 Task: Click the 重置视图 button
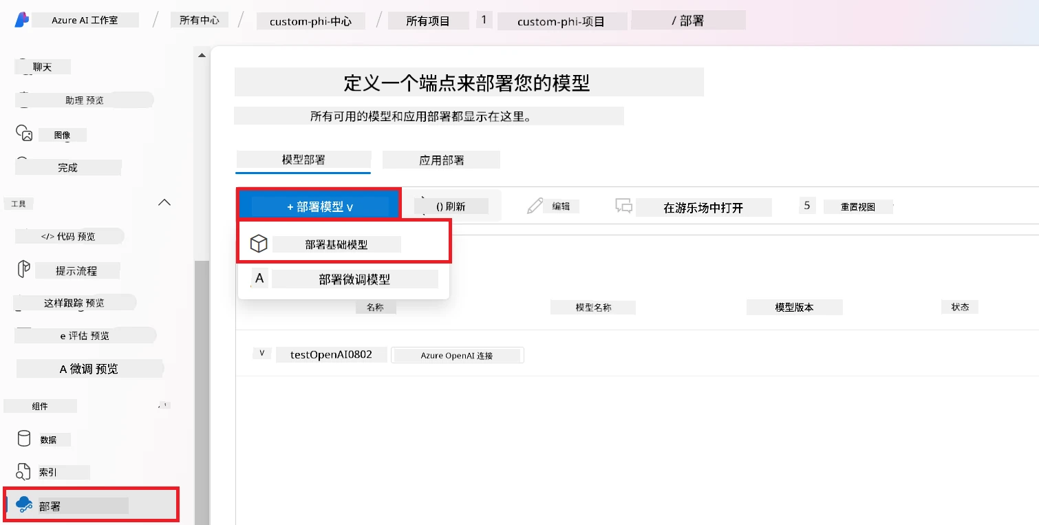(858, 206)
